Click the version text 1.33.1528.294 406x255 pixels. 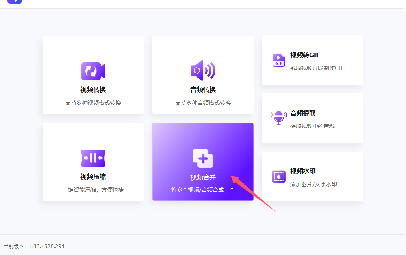(x=47, y=246)
